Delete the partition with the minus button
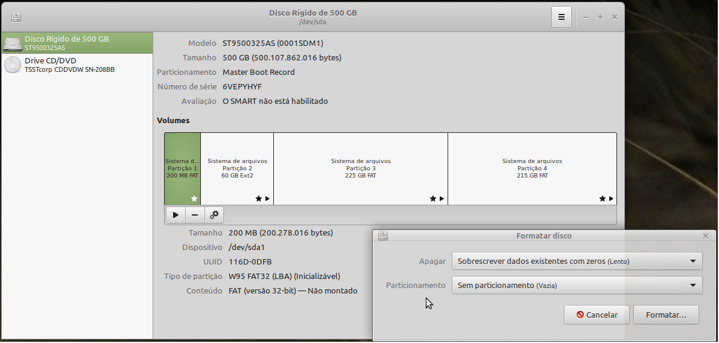 click(195, 215)
